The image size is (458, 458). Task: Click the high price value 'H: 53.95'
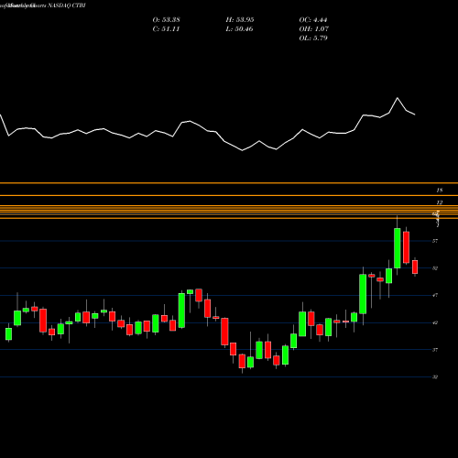click(x=240, y=20)
